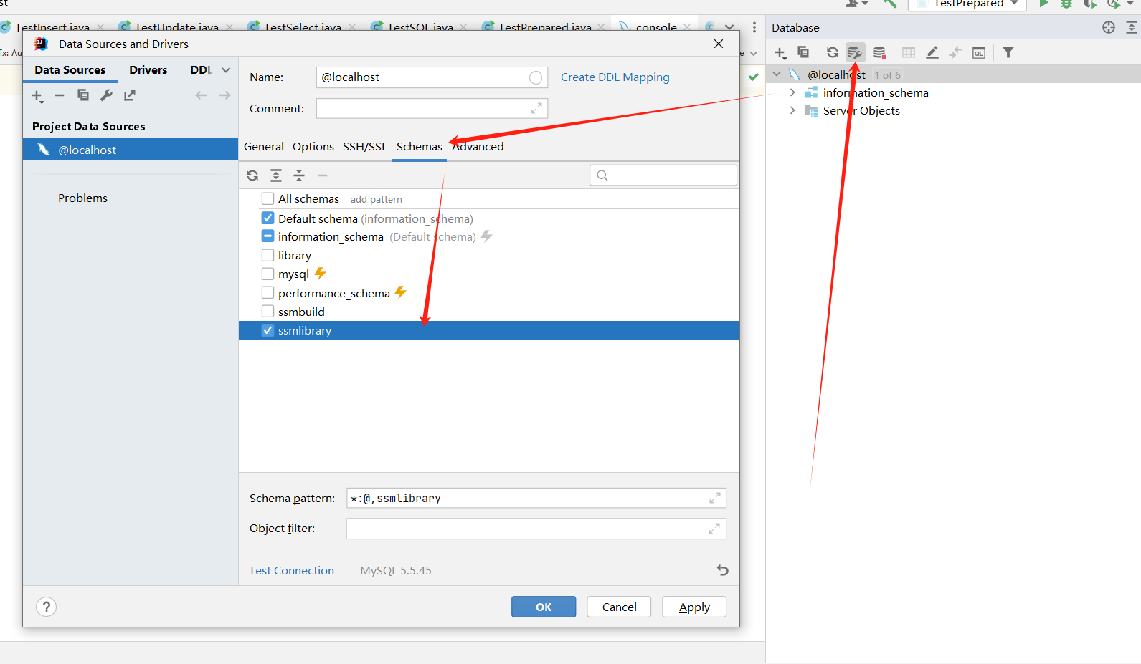
Task: Expand information_schema in Database panel
Action: coord(792,92)
